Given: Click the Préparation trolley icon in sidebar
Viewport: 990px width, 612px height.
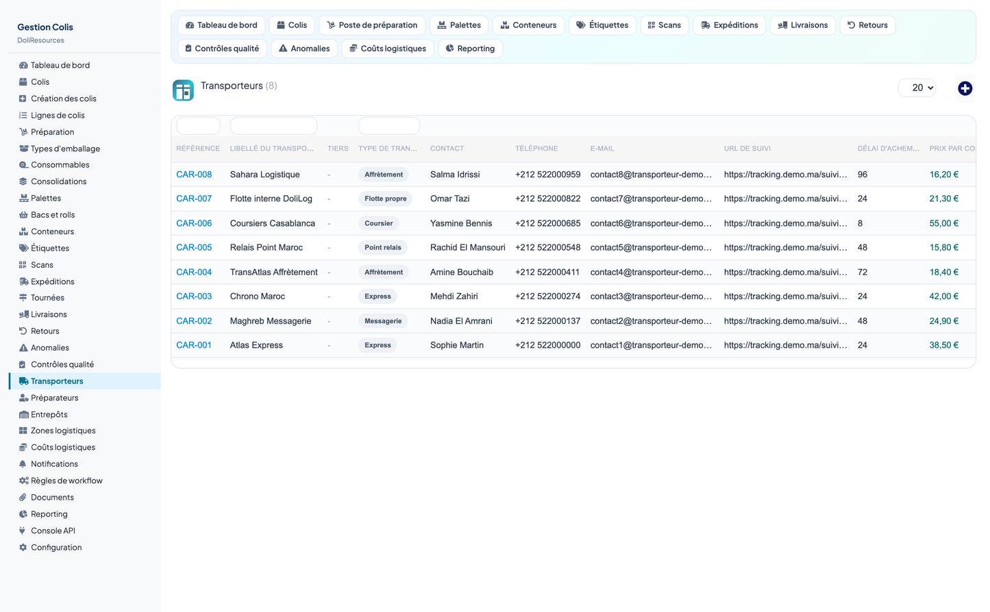Looking at the screenshot, I should click(x=23, y=131).
